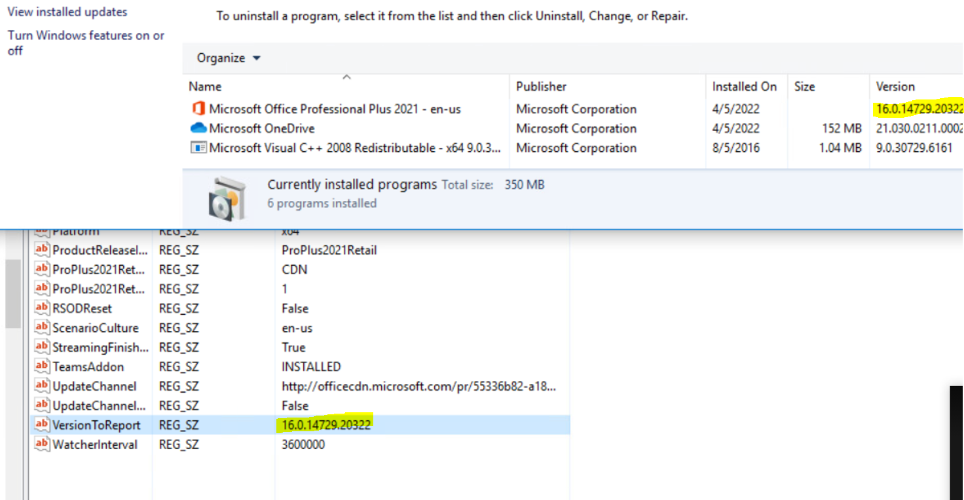964x500 pixels.
Task: Click the CDN data value
Action: point(294,270)
